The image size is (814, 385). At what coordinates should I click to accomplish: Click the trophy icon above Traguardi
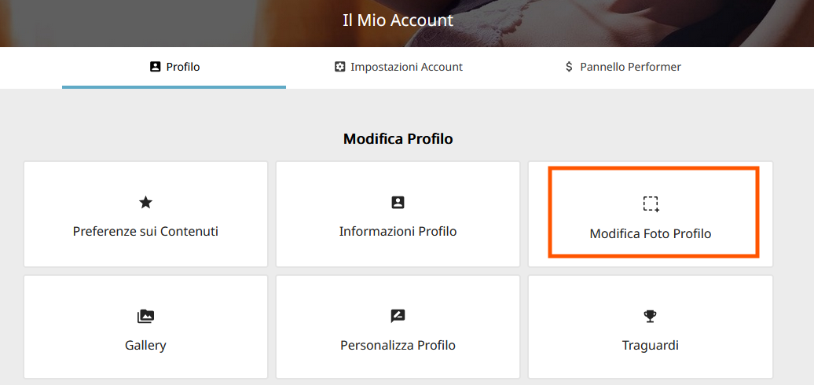[651, 316]
